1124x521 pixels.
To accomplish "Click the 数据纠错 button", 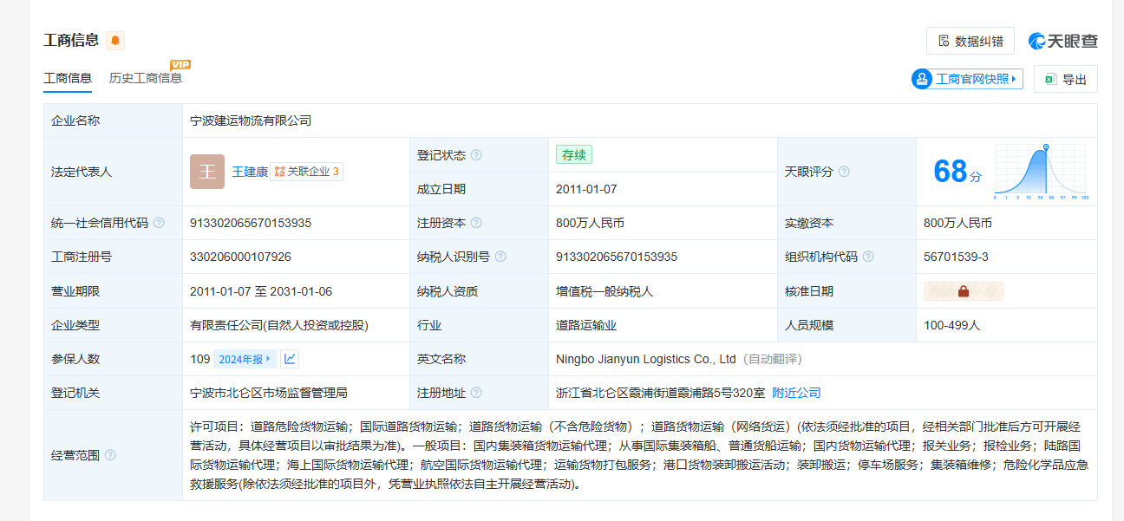I will click(x=970, y=41).
